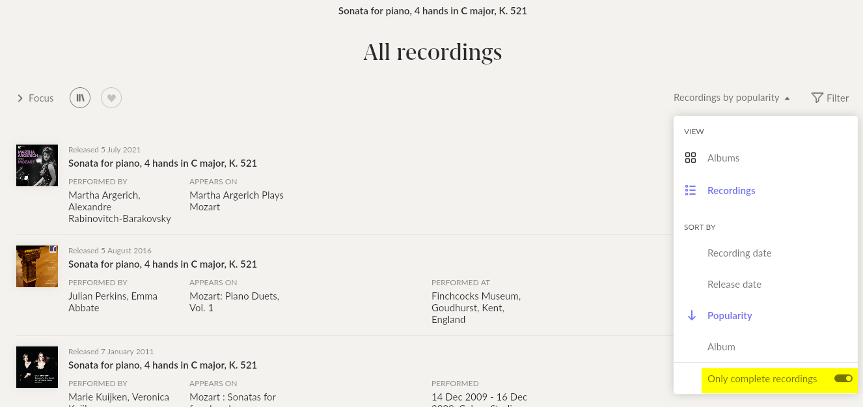Click the Popularity sort direction arrow
Viewport: 863px width, 407px height.
(691, 316)
